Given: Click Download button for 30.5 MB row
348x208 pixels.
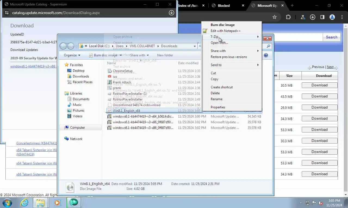Looking at the screenshot, I should [x=319, y=85].
